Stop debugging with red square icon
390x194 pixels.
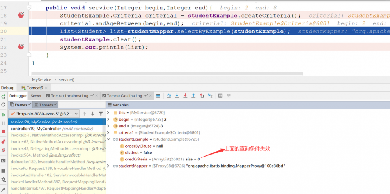point(3,131)
